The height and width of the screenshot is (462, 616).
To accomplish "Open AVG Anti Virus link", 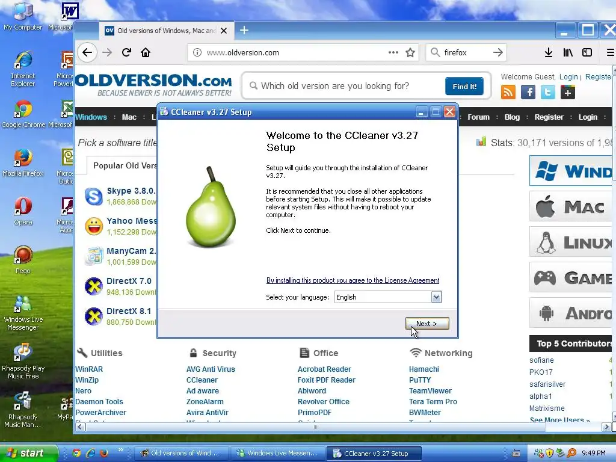I will click(x=211, y=369).
